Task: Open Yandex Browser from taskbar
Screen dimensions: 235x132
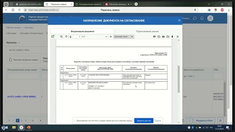Action: (21, 128)
